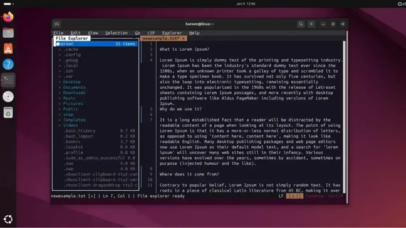Click the terminal search icon

[x=301, y=24]
